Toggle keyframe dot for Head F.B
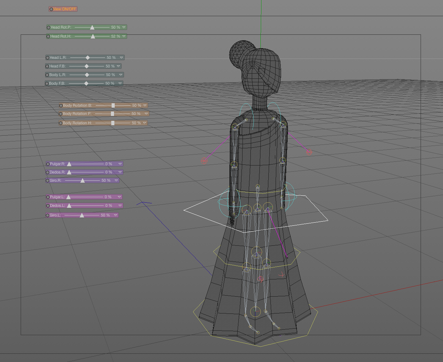Screen dimensions: 443x362 tap(47, 66)
